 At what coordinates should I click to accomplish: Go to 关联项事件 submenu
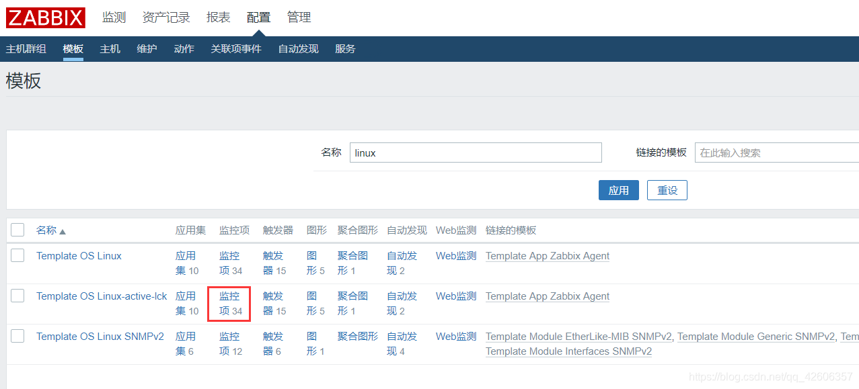[x=236, y=49]
